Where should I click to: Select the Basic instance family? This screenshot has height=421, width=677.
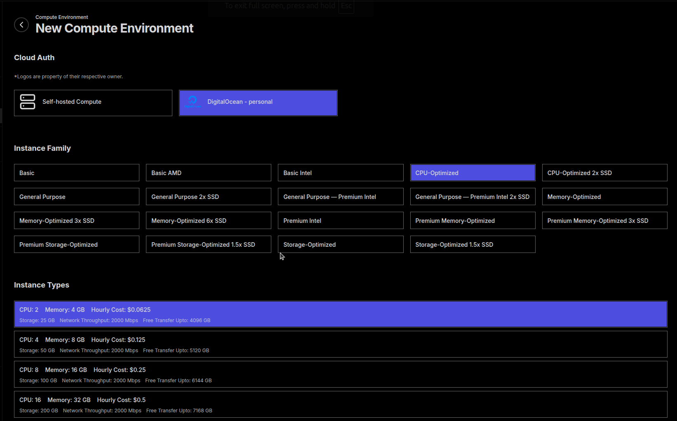(76, 173)
